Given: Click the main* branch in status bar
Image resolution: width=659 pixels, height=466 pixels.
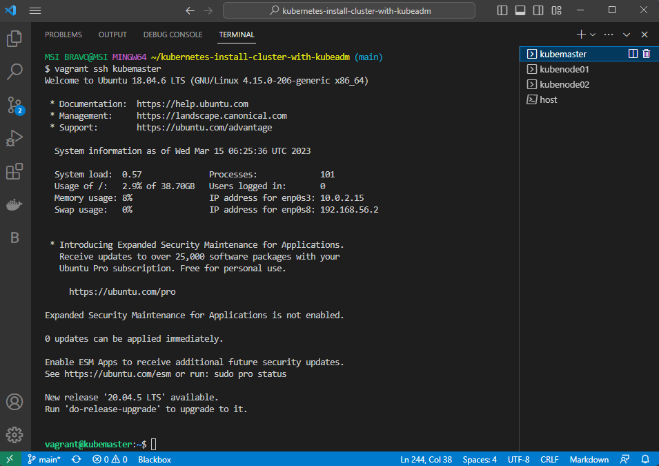Looking at the screenshot, I should click(x=43, y=459).
